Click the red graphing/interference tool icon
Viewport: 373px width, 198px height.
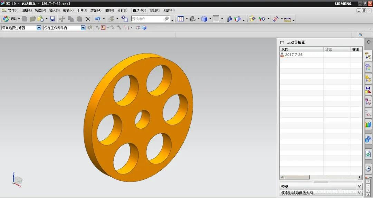click(x=276, y=19)
